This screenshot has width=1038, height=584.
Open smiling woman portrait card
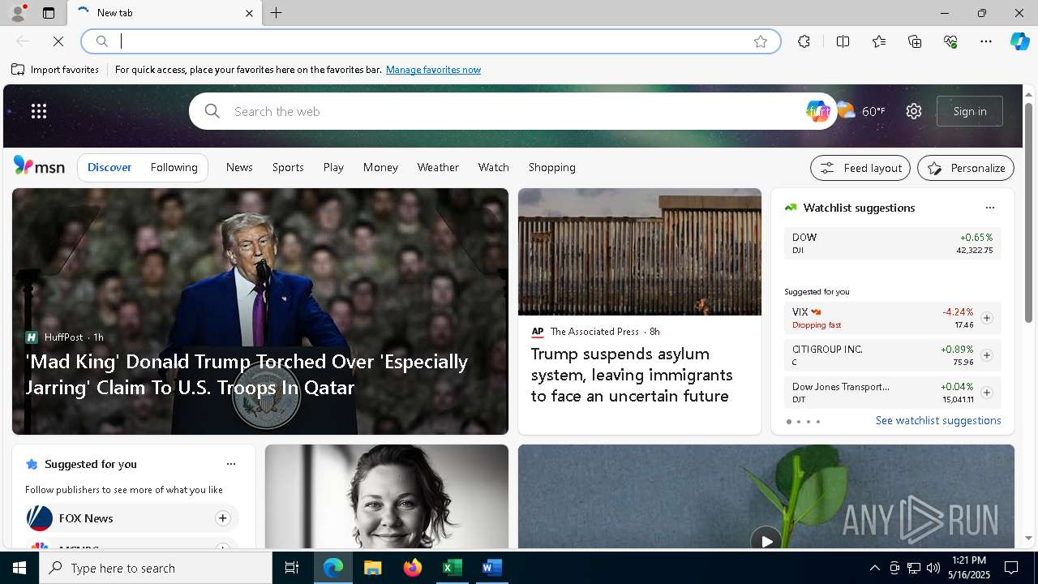pyautogui.click(x=387, y=496)
